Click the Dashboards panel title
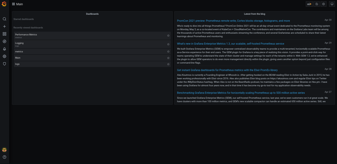The width and height of the screenshot is (337, 164). coord(92,14)
